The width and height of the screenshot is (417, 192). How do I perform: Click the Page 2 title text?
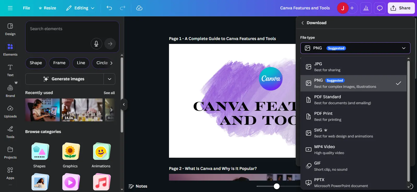213,169
